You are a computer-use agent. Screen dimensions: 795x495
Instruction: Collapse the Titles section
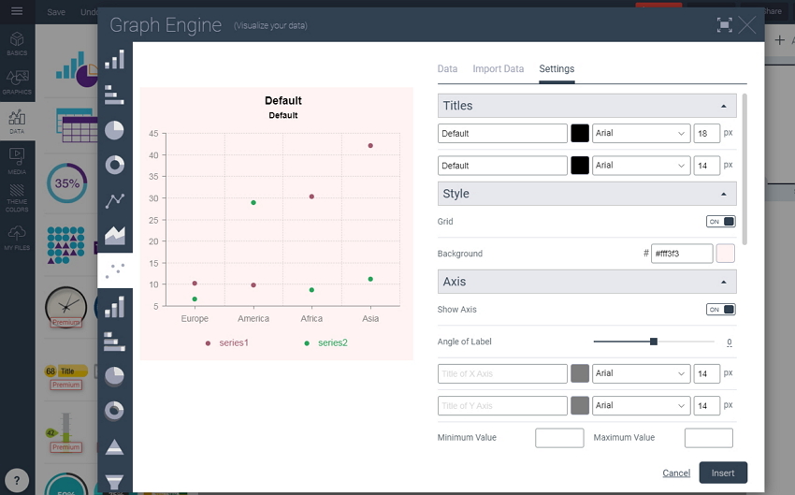(x=723, y=107)
